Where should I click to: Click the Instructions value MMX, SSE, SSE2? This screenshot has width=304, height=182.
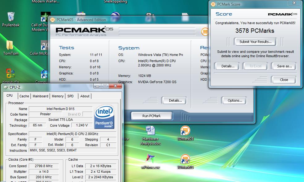click(72, 150)
